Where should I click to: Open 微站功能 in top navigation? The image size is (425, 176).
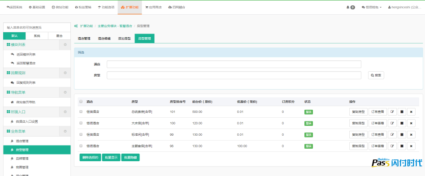coord(60,7)
